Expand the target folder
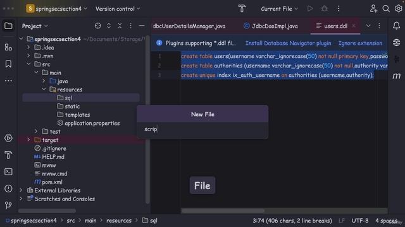This screenshot has height=227, width=405. tap(28, 140)
